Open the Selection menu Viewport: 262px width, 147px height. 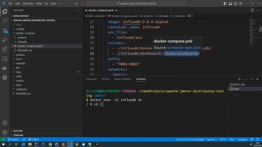28,4
